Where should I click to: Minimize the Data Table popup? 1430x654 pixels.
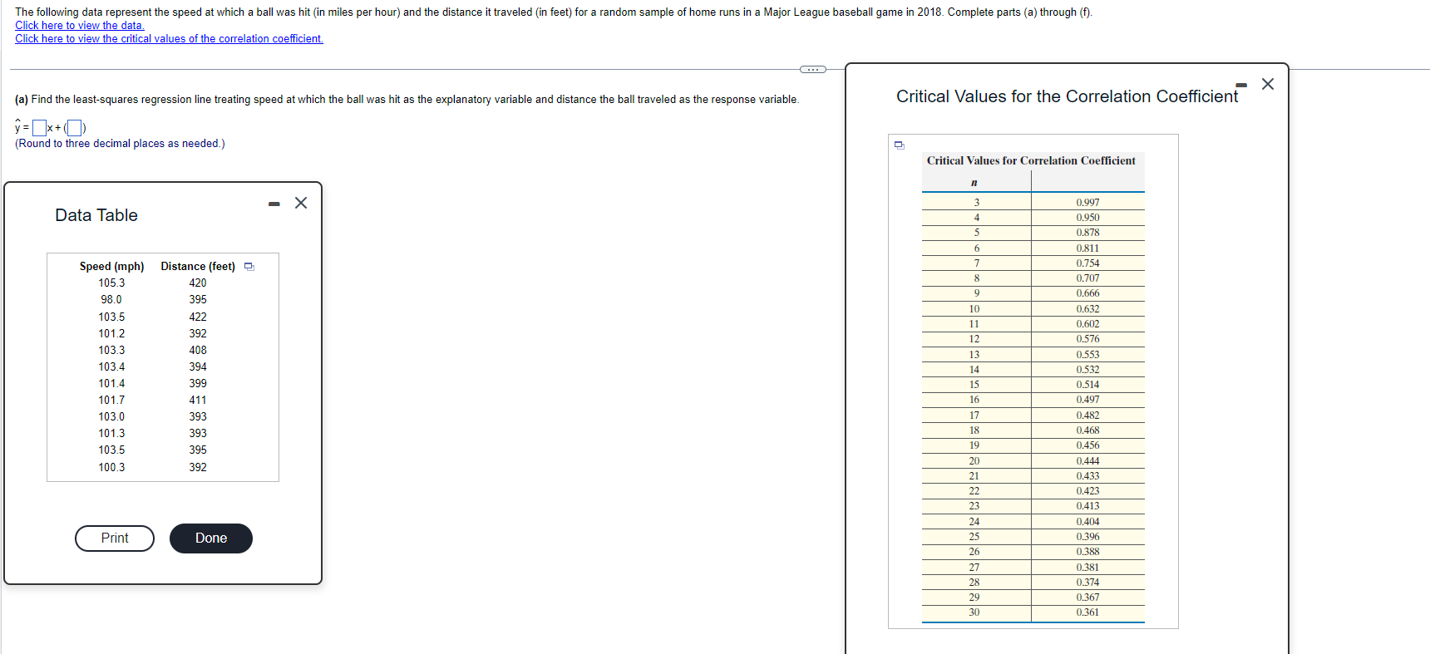[x=274, y=204]
